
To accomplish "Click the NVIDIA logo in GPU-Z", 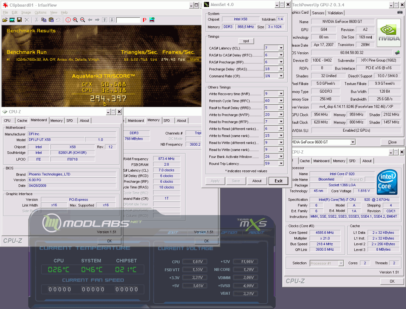I will (389, 33).
